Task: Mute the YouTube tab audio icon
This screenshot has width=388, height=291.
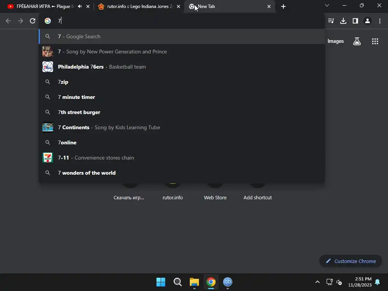Action: click(x=80, y=6)
